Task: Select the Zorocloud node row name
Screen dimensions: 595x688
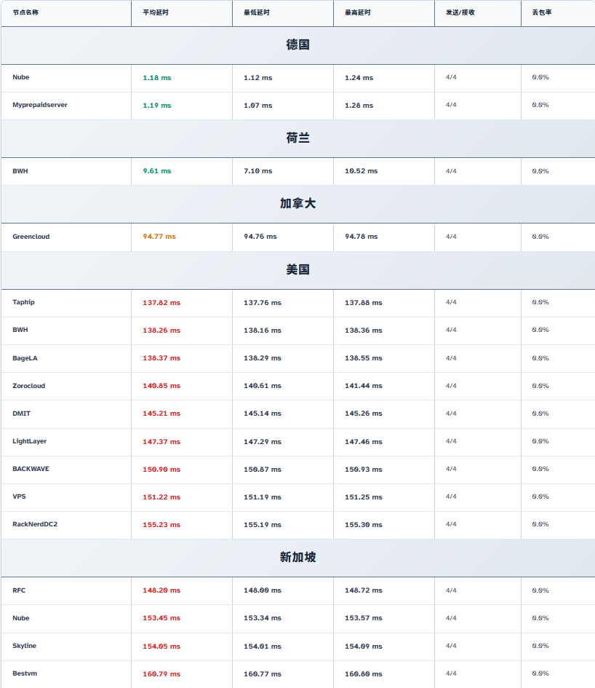Action: [29, 386]
